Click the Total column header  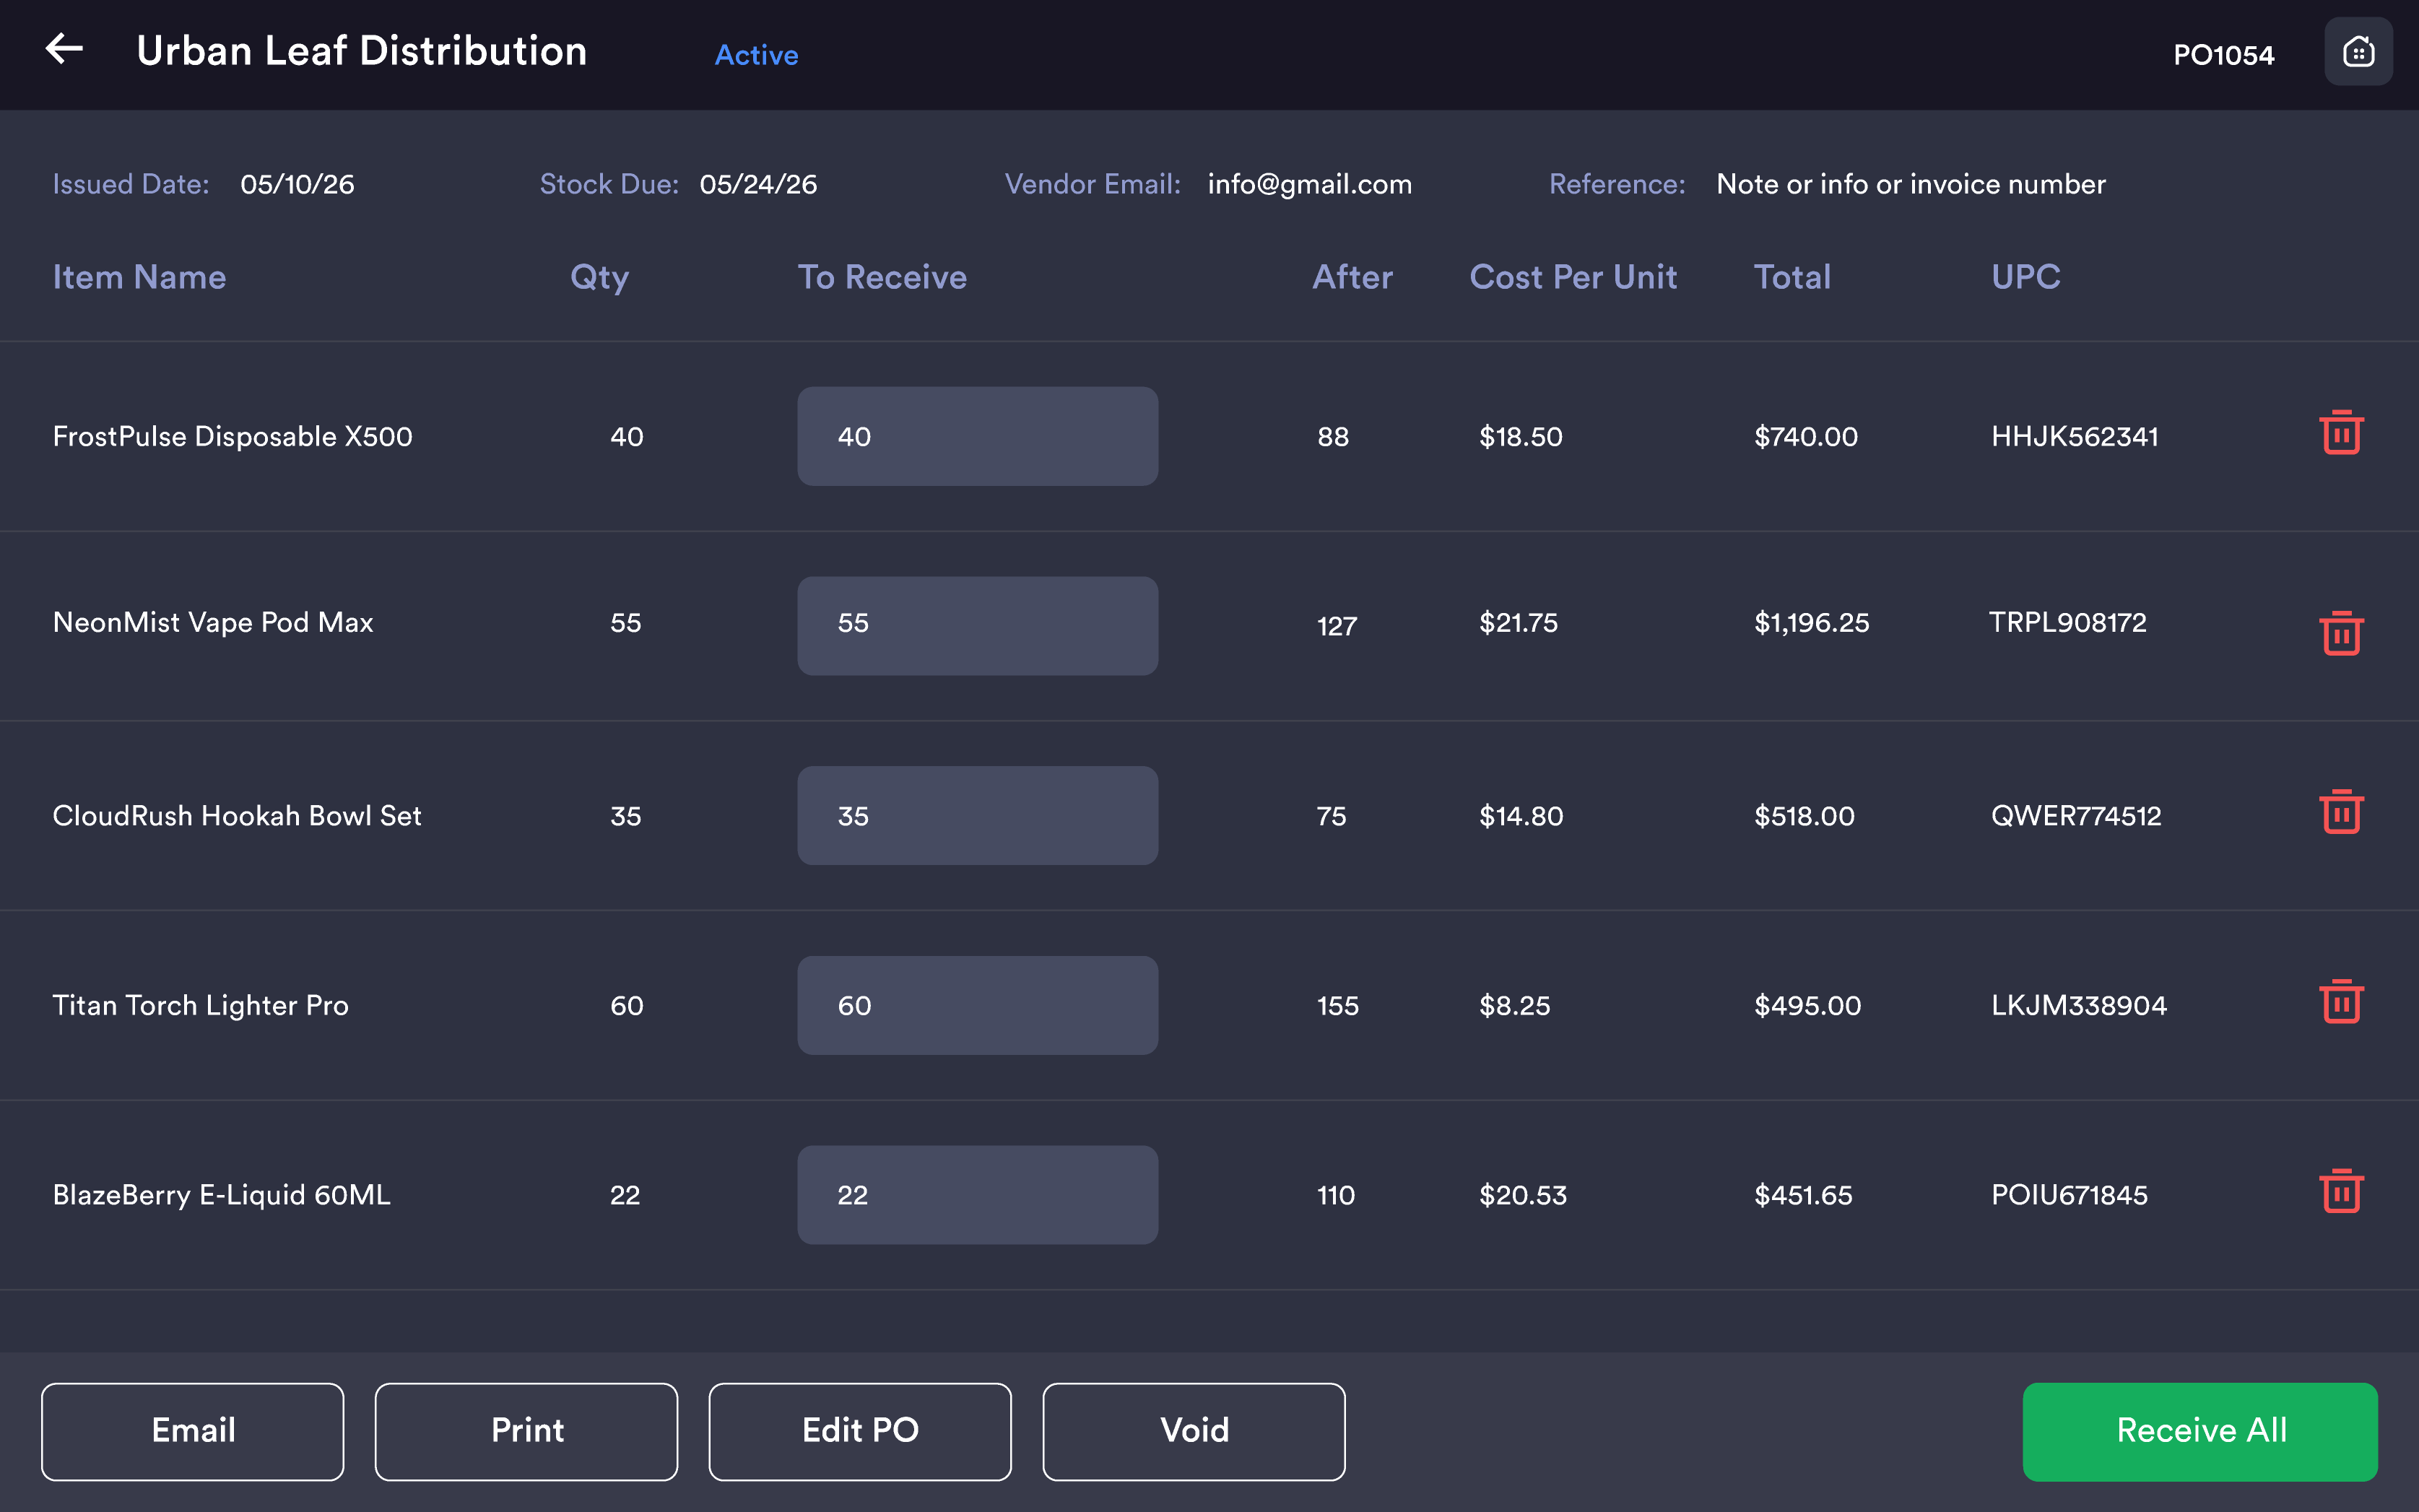[1792, 277]
